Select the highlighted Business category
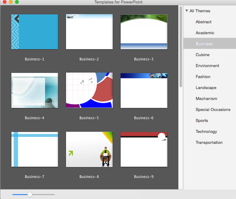Image resolution: width=236 pixels, height=199 pixels. (x=210, y=43)
